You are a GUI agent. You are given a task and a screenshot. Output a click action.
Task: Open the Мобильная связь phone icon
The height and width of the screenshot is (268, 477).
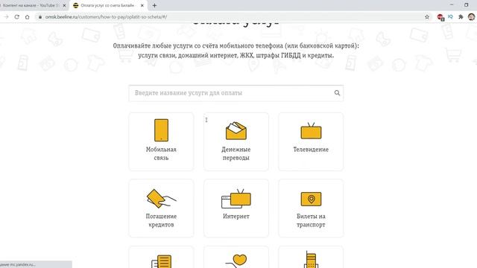point(161,130)
